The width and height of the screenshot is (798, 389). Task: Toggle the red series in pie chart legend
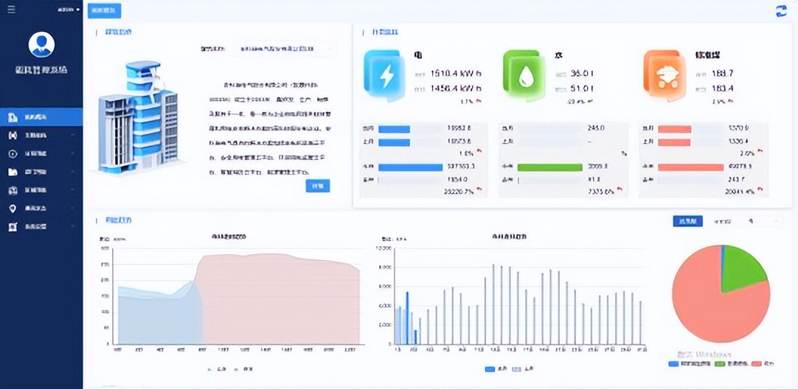click(754, 363)
